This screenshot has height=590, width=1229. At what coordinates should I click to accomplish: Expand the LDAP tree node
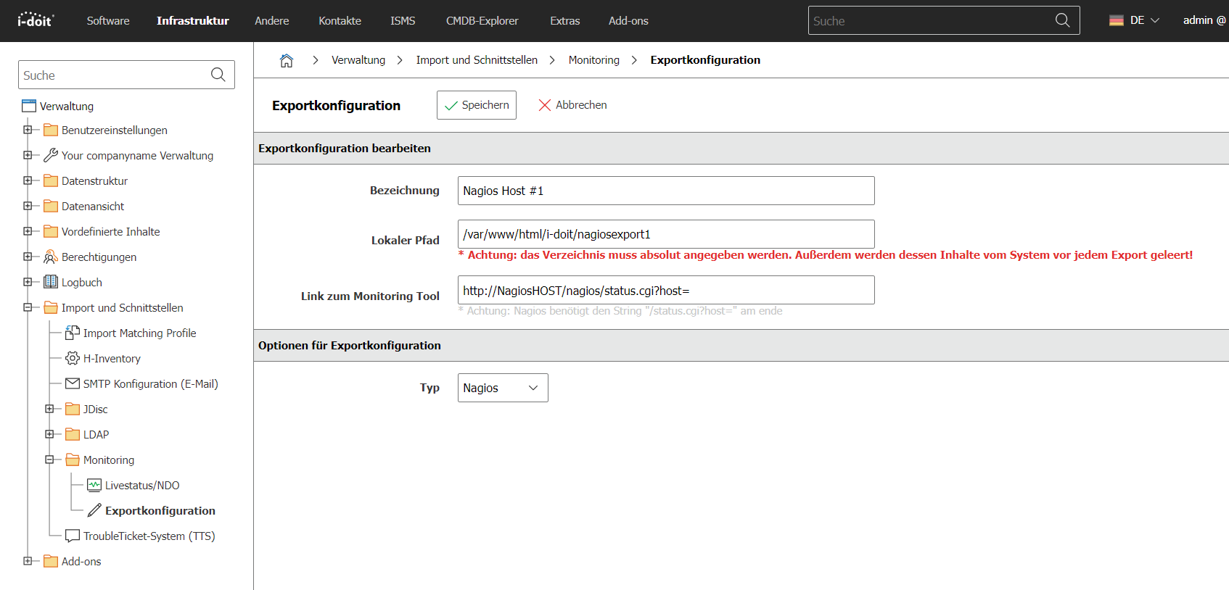[49, 434]
